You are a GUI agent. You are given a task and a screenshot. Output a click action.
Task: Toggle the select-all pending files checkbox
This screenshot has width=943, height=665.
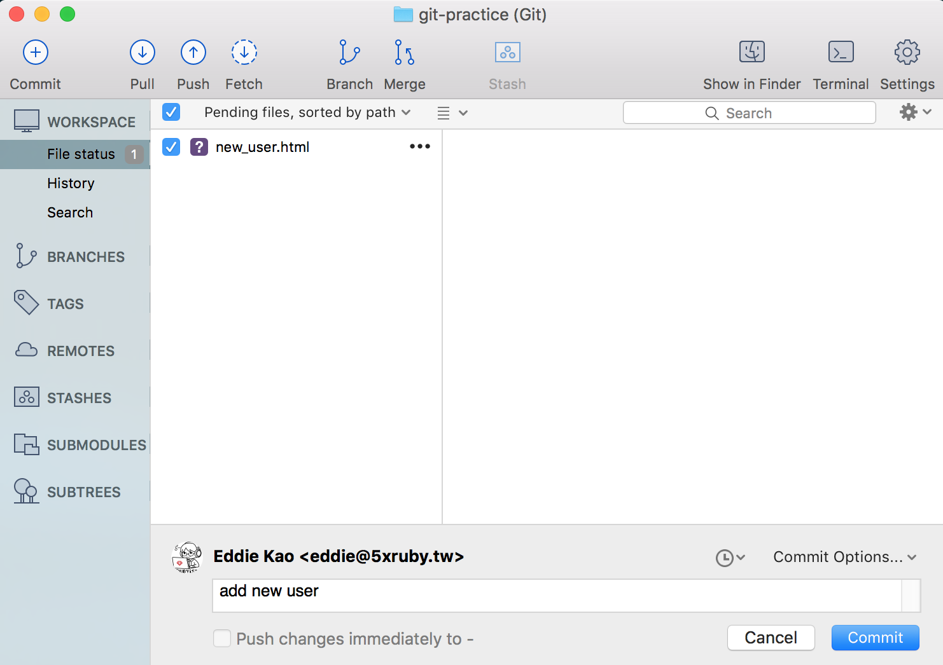pos(171,113)
